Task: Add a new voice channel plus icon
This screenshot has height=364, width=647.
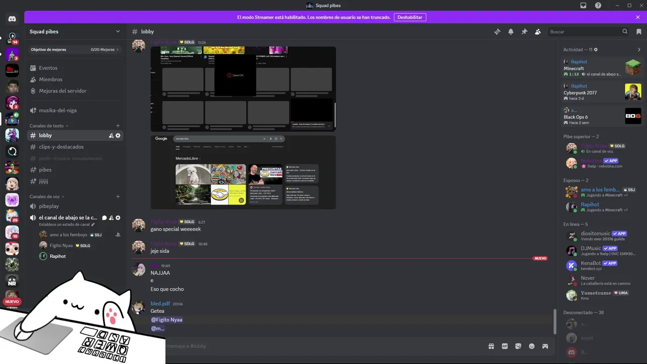Action: tap(118, 196)
